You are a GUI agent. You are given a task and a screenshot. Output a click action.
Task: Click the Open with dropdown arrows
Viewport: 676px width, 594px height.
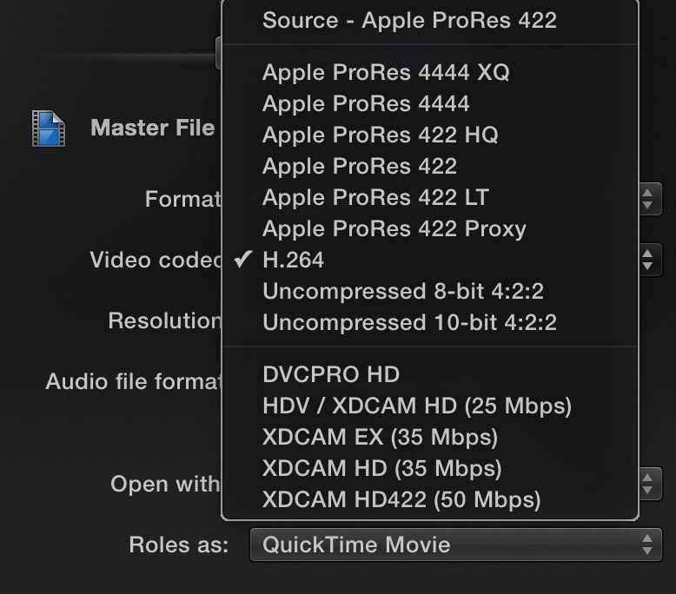(x=648, y=482)
